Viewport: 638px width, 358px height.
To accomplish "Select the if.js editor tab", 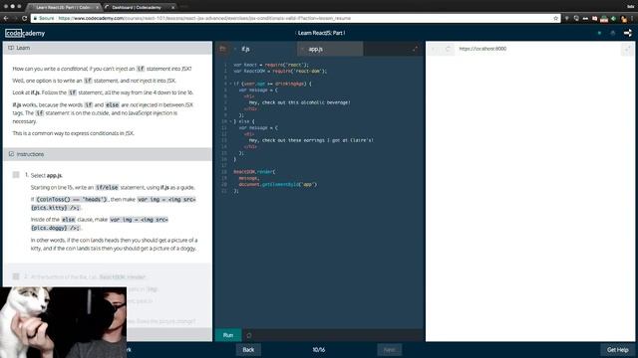I will (x=263, y=49).
